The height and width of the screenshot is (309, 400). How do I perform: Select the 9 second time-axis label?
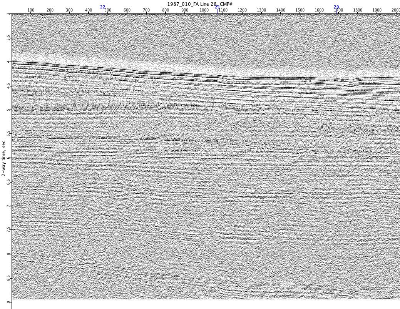[x=8, y=302]
